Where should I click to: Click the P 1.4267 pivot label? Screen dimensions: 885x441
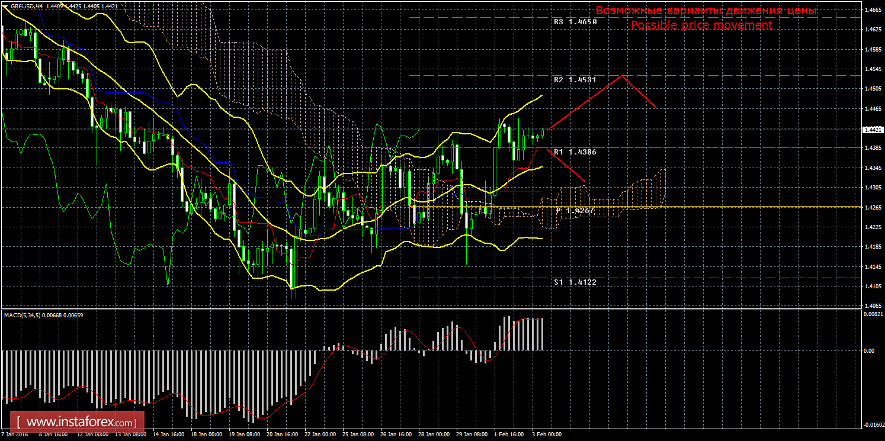pos(575,210)
